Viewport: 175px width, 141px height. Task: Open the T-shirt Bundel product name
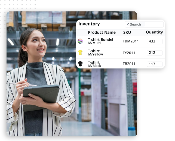100,40
